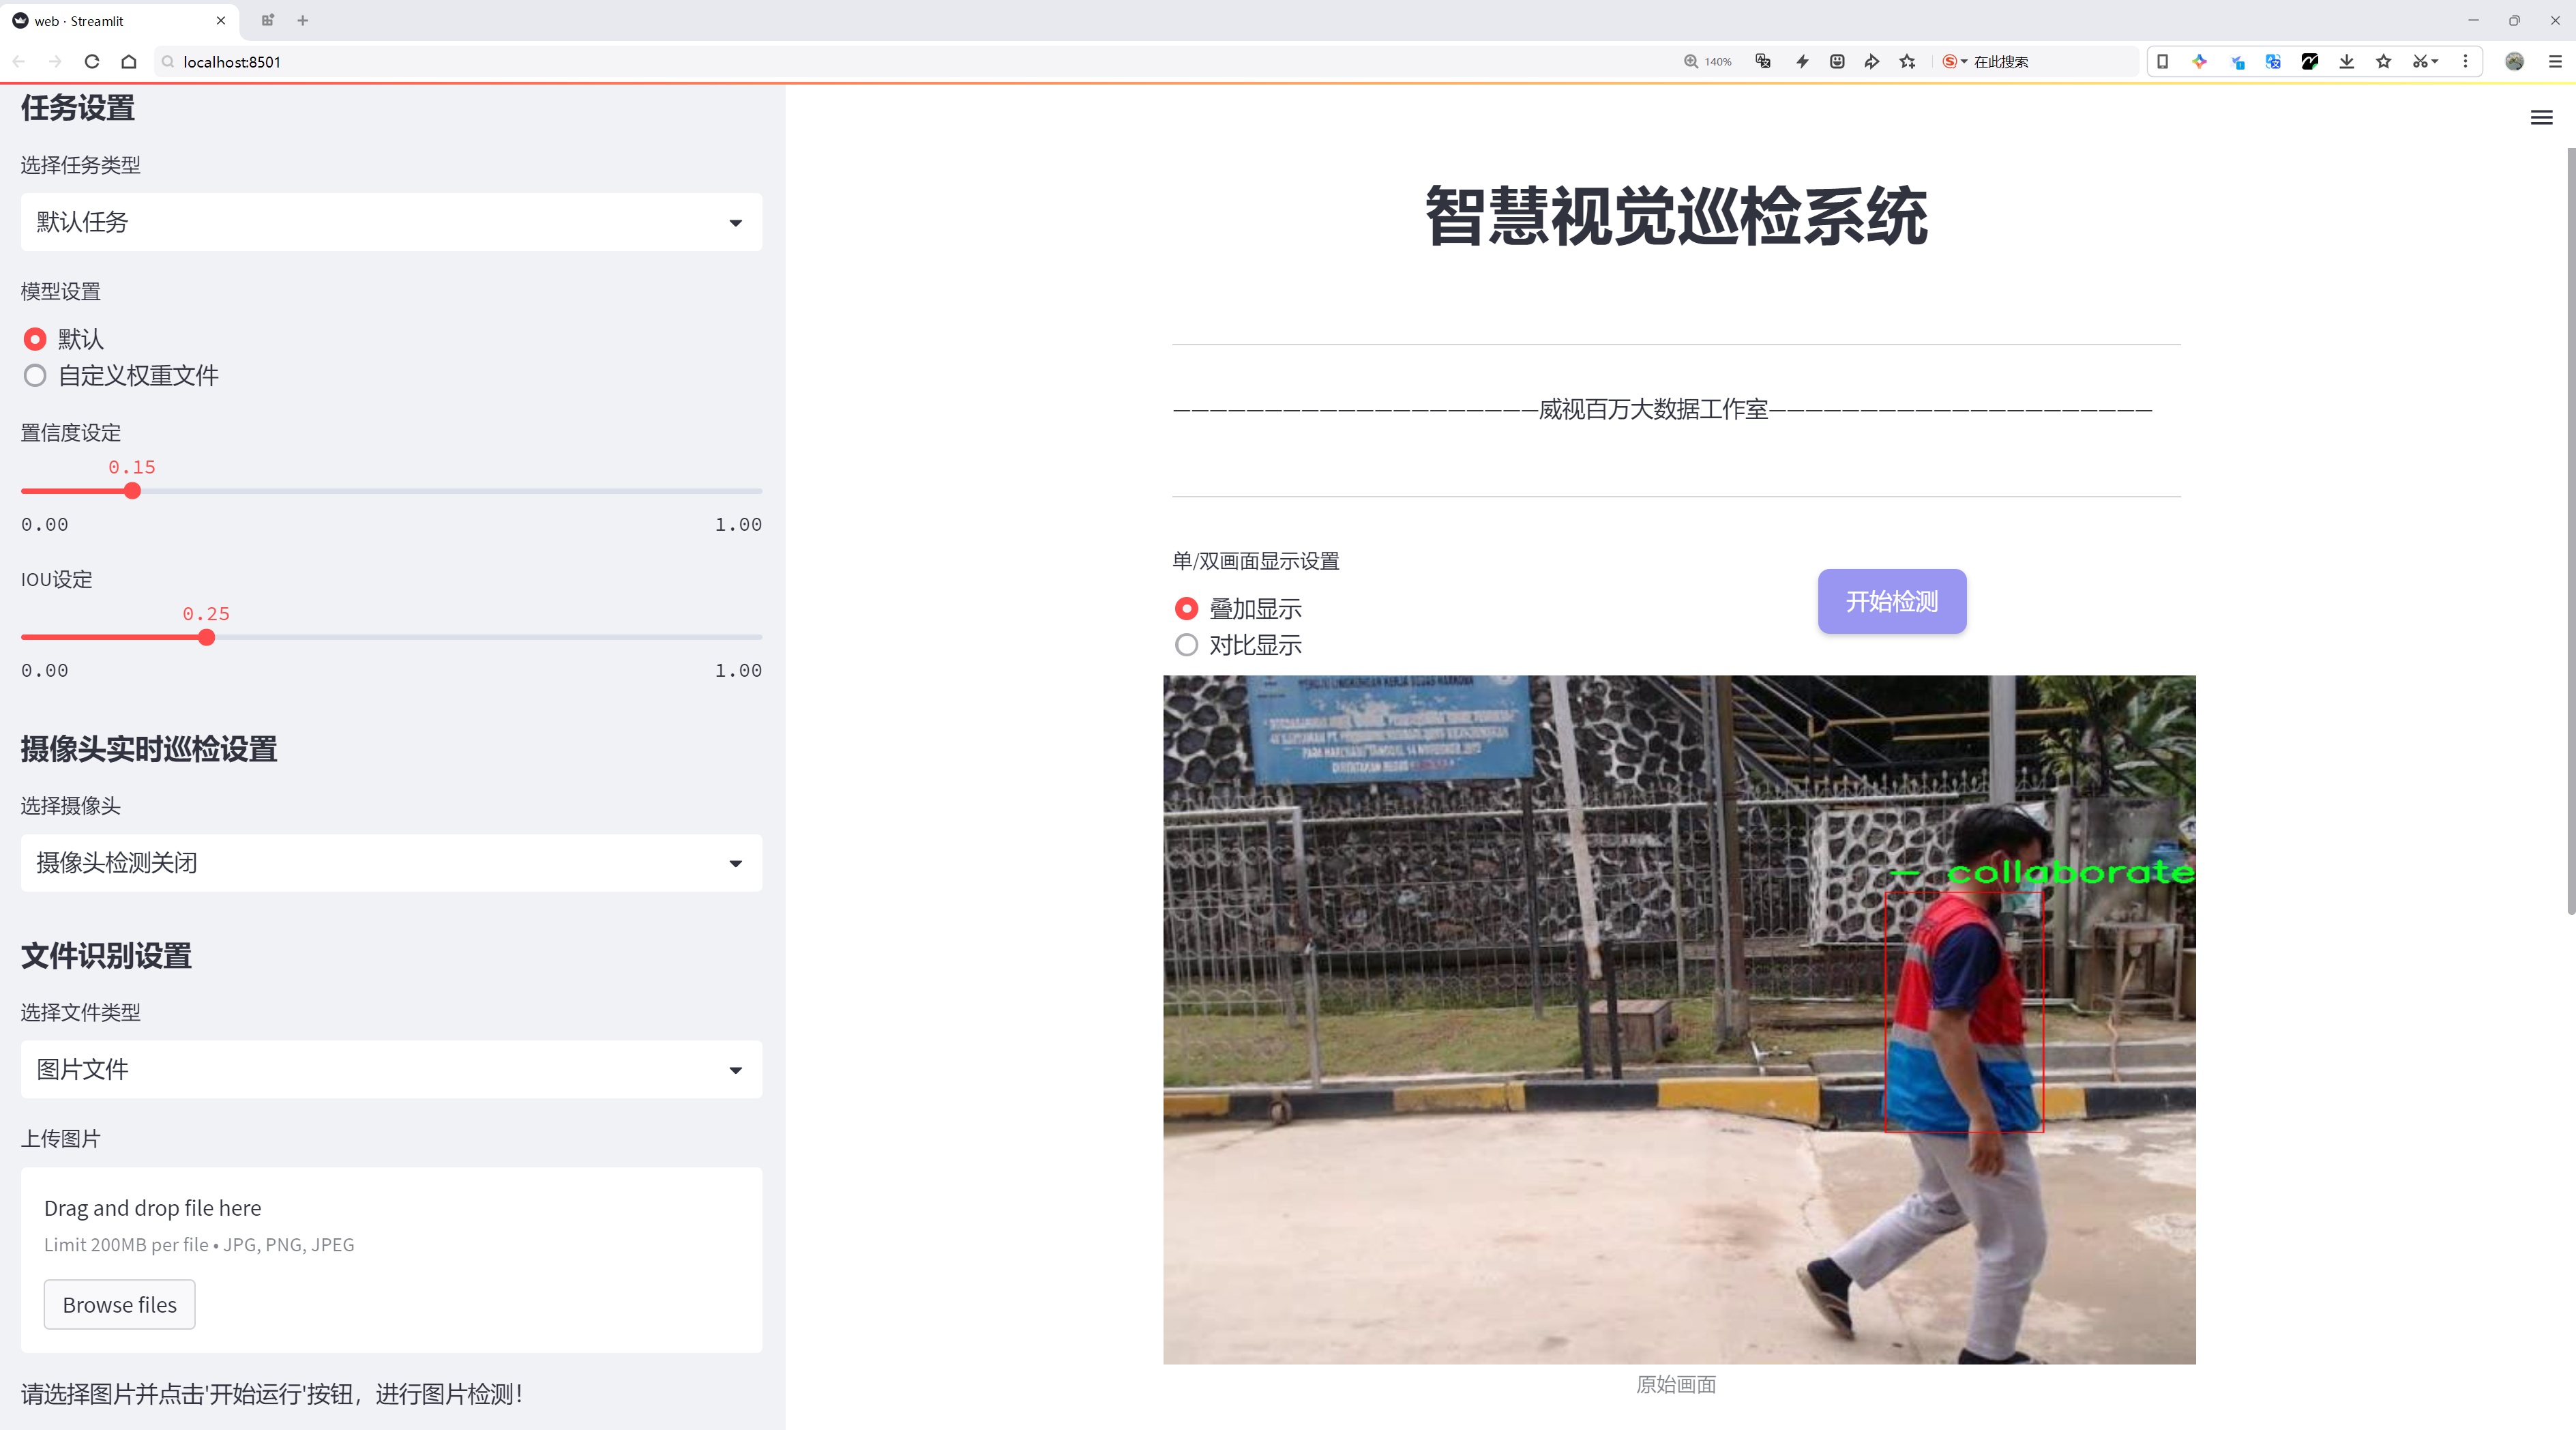Screen dimensions: 2576x1430
Task: Open the browser hamburger main menu
Action: (2555, 62)
